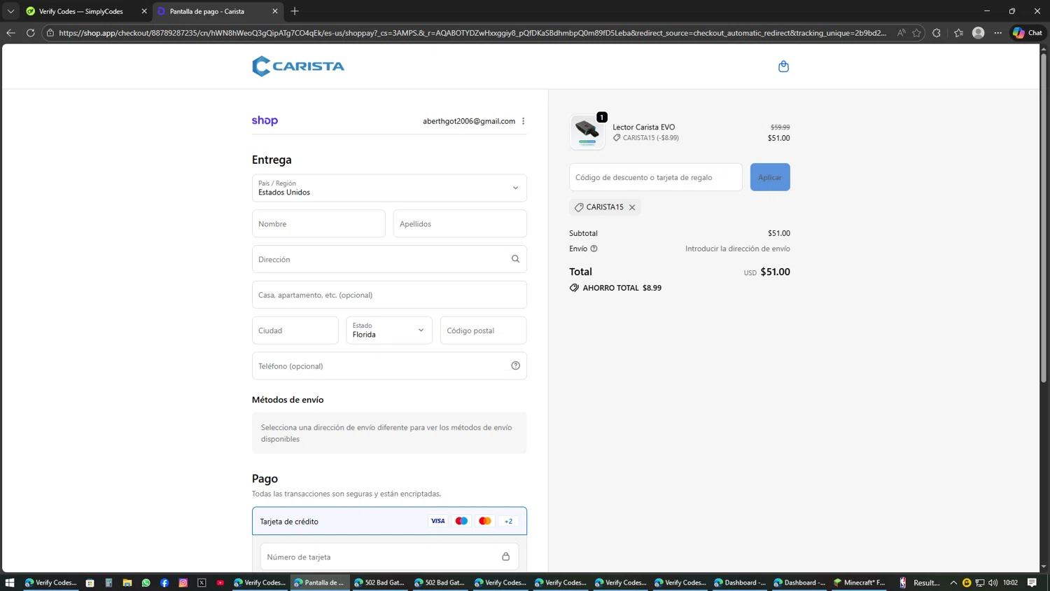Close the Pantalla de pago tab

[x=275, y=11]
